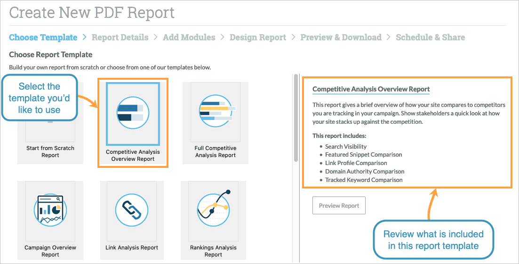Screen dimensions: 519x264
Task: Click the template list vertical scrollbar
Action: point(296,117)
